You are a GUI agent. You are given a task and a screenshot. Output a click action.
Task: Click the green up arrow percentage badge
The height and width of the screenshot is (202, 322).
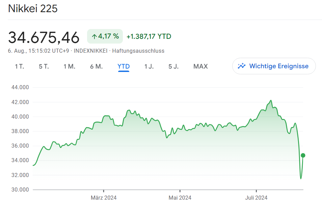pyautogui.click(x=105, y=36)
